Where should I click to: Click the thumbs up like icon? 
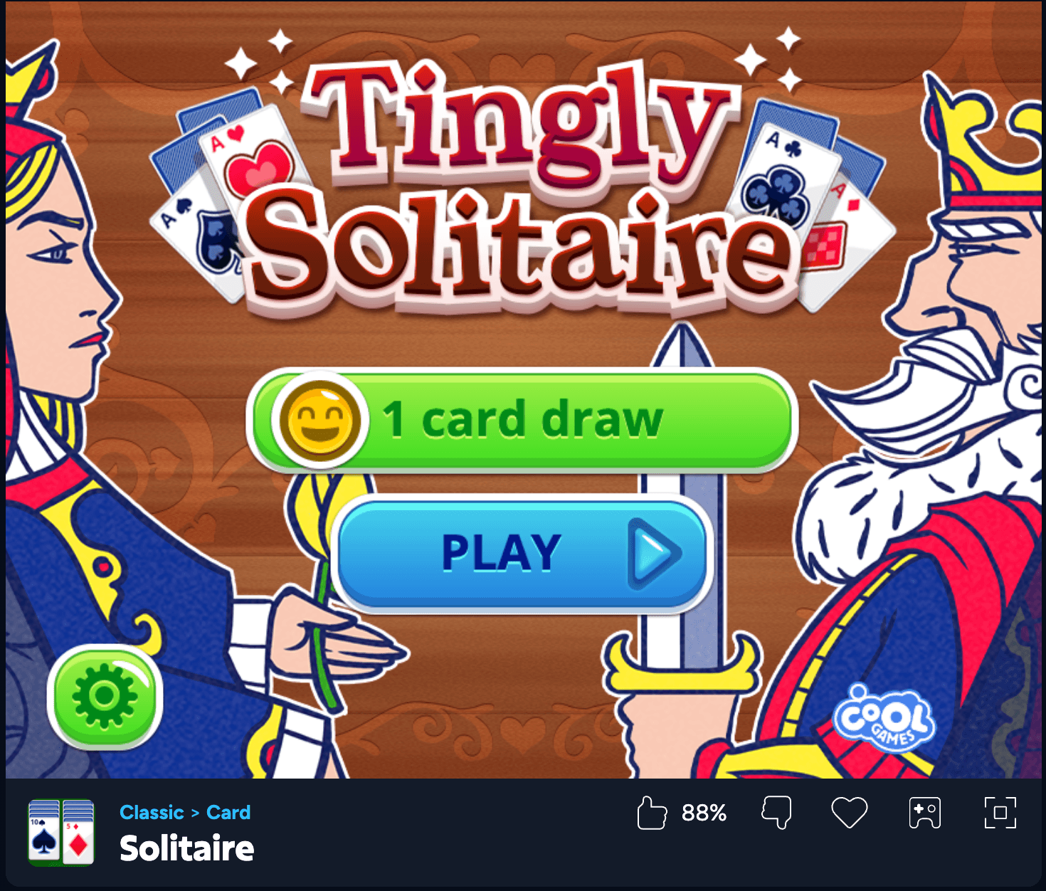point(652,813)
